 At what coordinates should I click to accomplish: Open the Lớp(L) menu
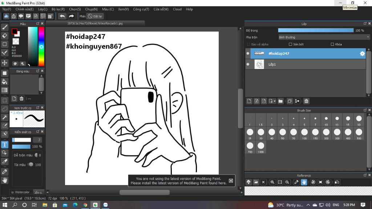[43, 9]
